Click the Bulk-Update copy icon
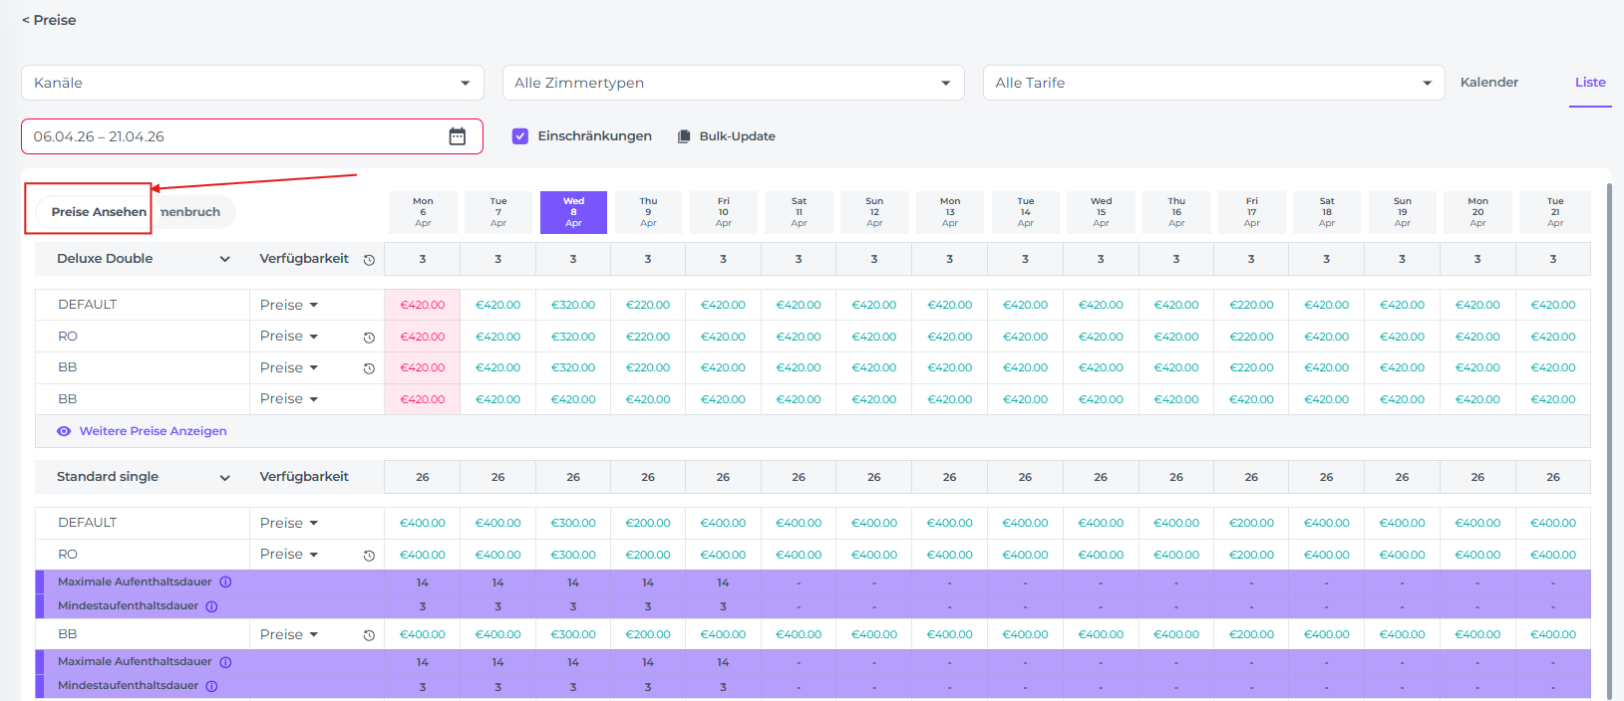The image size is (1624, 701). (684, 136)
